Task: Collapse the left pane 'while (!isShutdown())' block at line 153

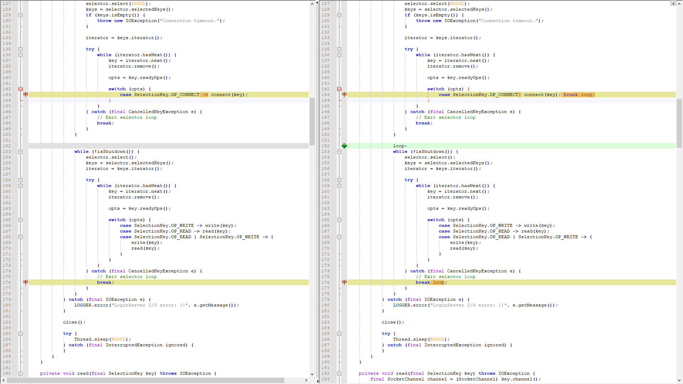Action: tap(21, 151)
